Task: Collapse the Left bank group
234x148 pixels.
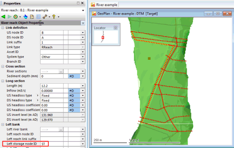Action: 3,124
